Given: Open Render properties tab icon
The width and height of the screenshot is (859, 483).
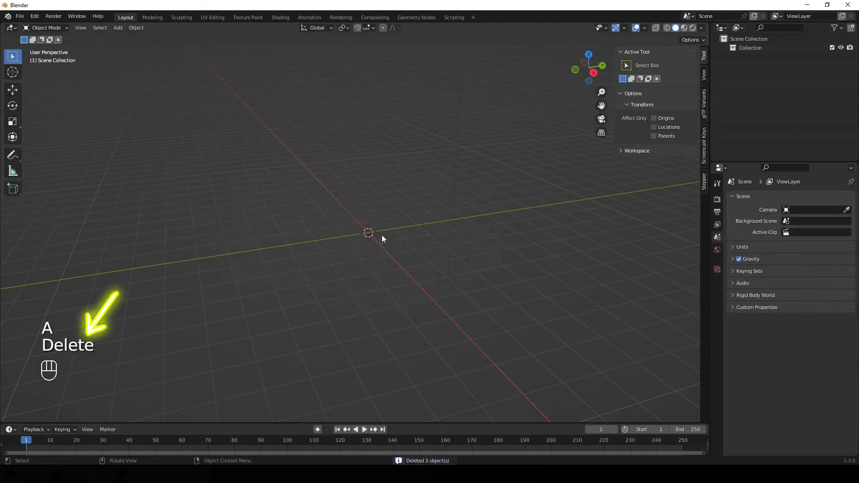Looking at the screenshot, I should (717, 199).
